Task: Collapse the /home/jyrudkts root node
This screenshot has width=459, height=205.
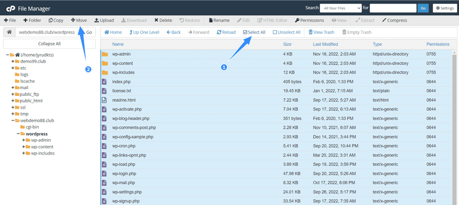Action: (7, 55)
